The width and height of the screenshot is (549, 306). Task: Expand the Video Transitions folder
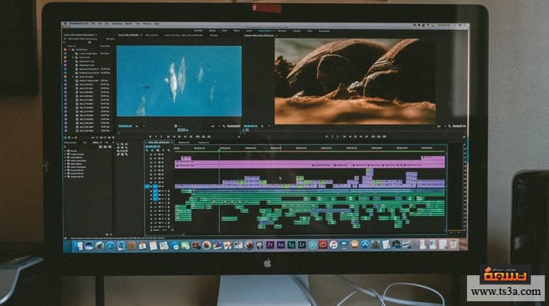click(65, 166)
